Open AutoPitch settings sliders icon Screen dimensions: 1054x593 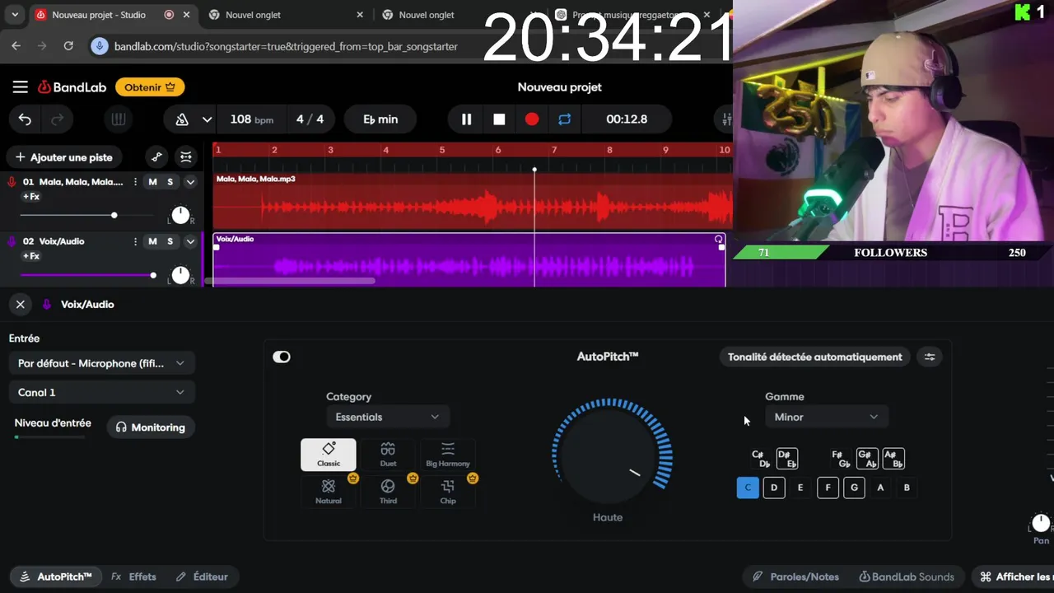(930, 357)
